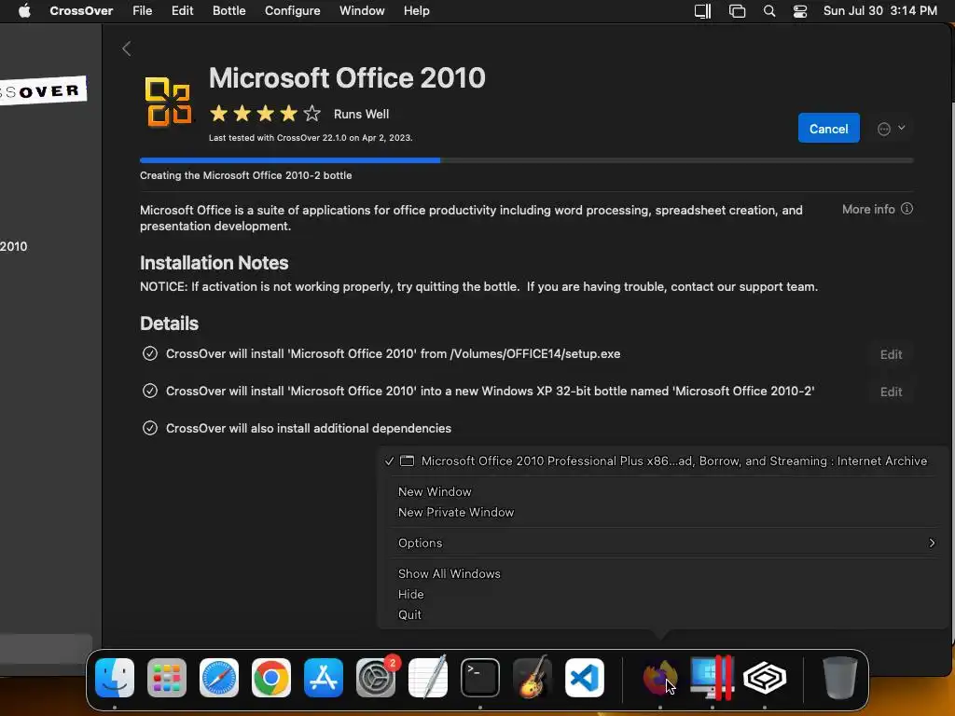Choose New Private Window from dock menu

pyautogui.click(x=455, y=512)
